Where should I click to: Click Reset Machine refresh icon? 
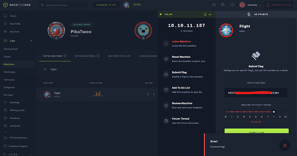tap(166, 59)
